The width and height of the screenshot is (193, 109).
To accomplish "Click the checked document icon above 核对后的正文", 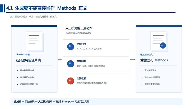I will (159, 41).
